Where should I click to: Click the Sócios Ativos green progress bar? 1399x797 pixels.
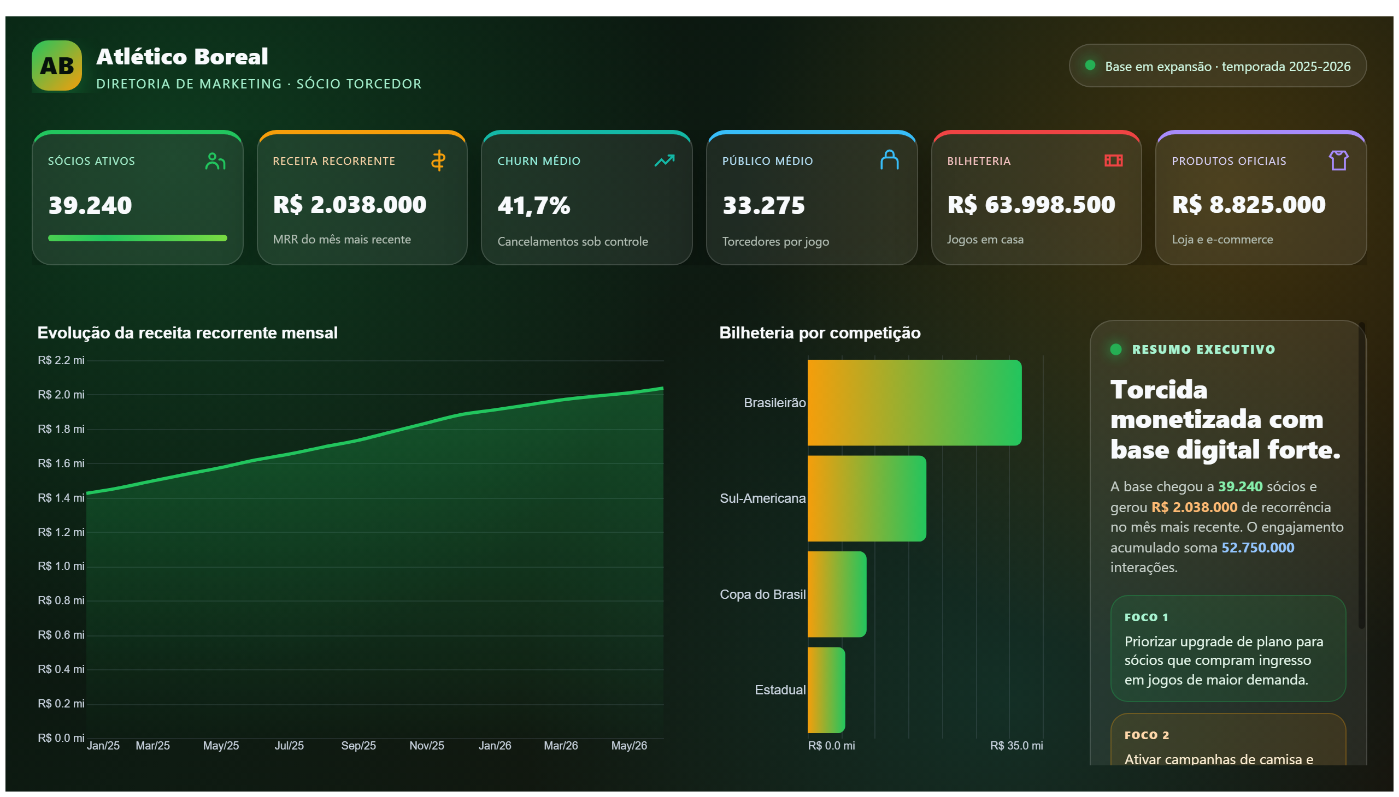(138, 238)
